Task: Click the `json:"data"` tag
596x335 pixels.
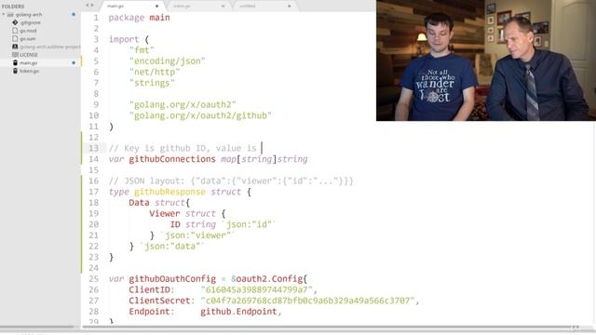Action: tap(172, 246)
